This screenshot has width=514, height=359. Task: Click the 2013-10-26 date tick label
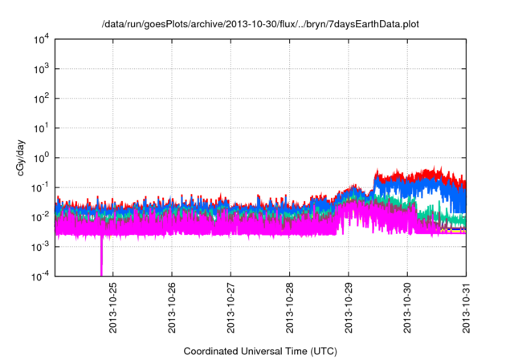click(172, 308)
